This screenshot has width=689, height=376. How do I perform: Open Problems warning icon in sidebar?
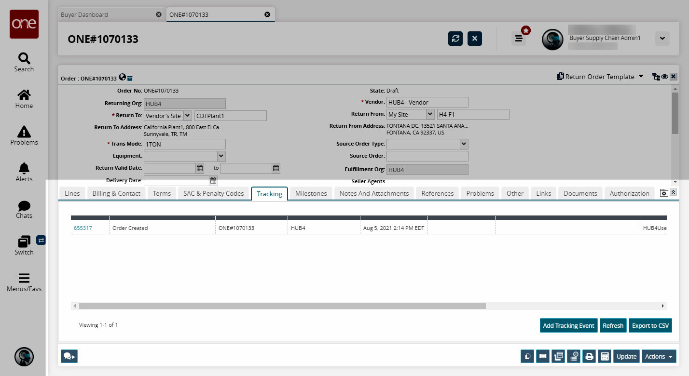24,135
